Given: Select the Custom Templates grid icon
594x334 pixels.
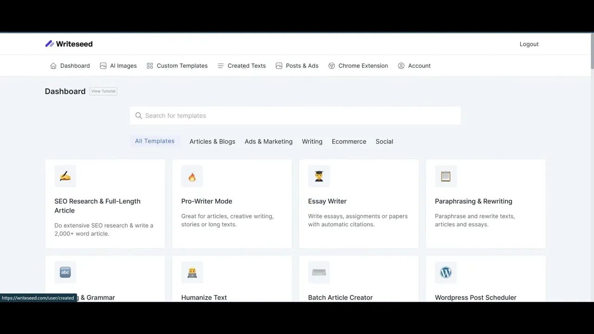Looking at the screenshot, I should 149,65.
